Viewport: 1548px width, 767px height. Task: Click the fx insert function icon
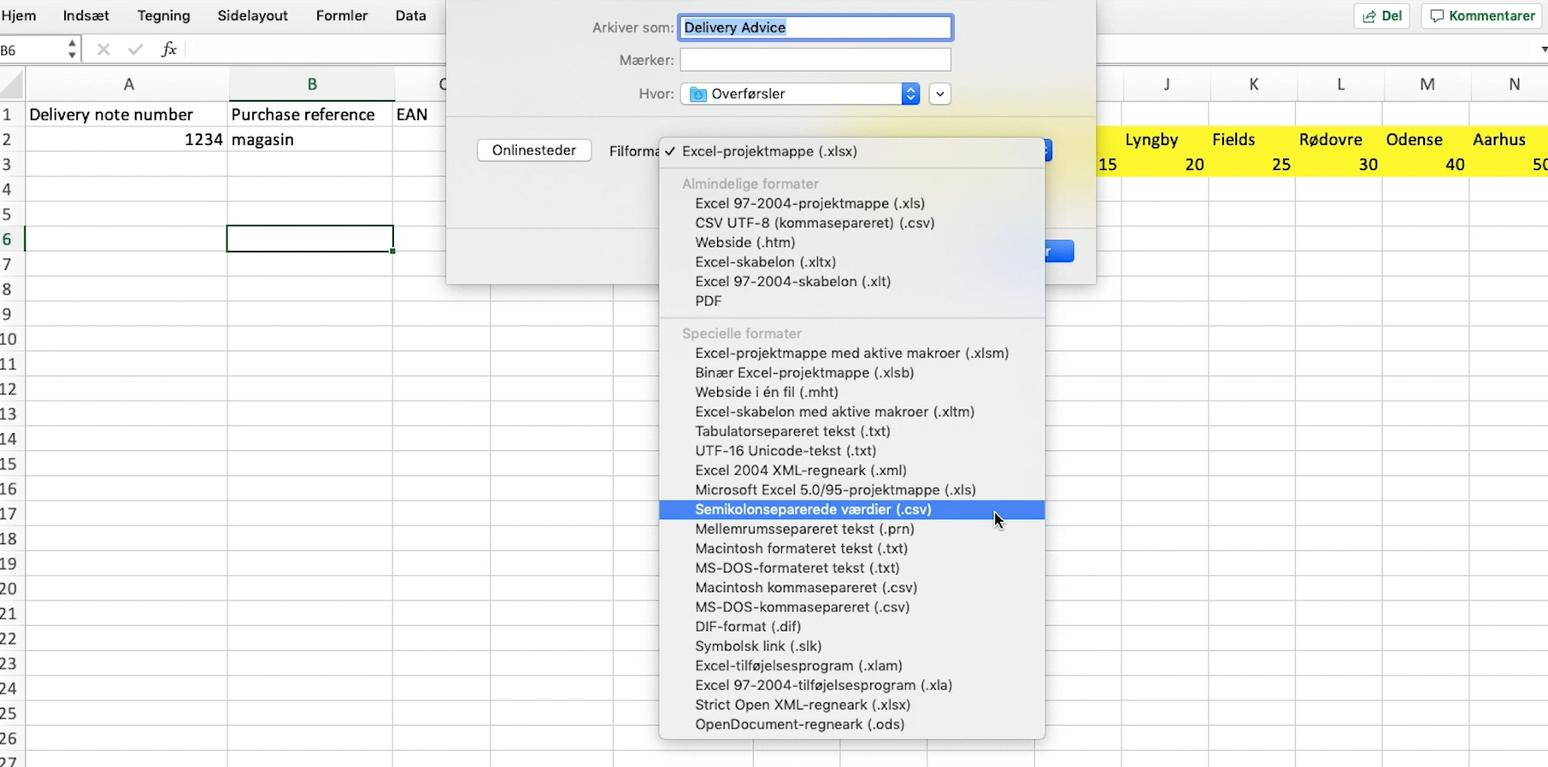(x=168, y=50)
